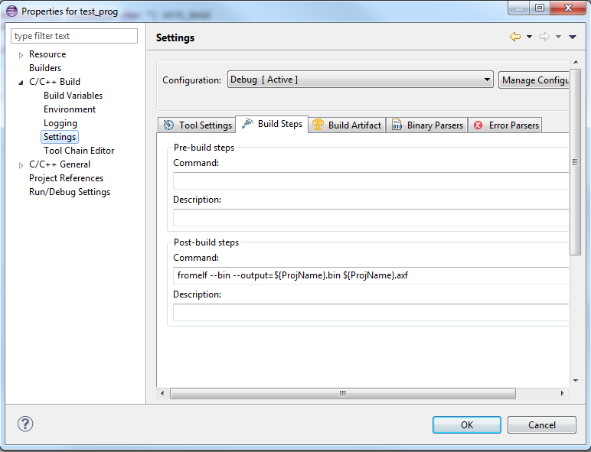This screenshot has width=591, height=452.
Task: Click the post-build Command input field
Action: 371,275
